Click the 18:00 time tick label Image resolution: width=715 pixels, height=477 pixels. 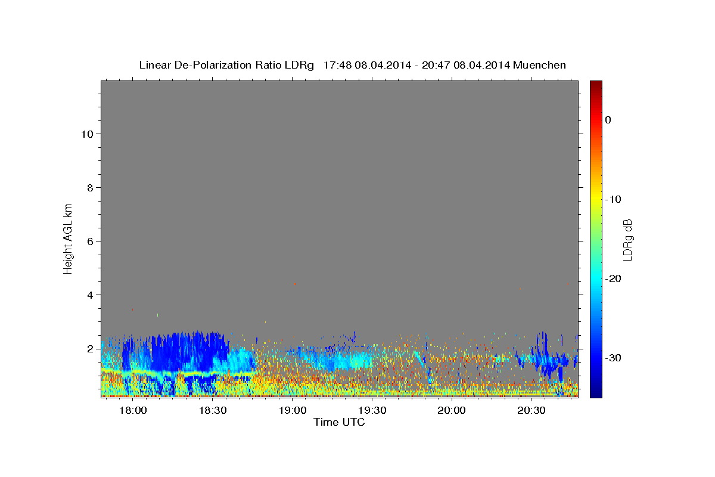tap(133, 411)
